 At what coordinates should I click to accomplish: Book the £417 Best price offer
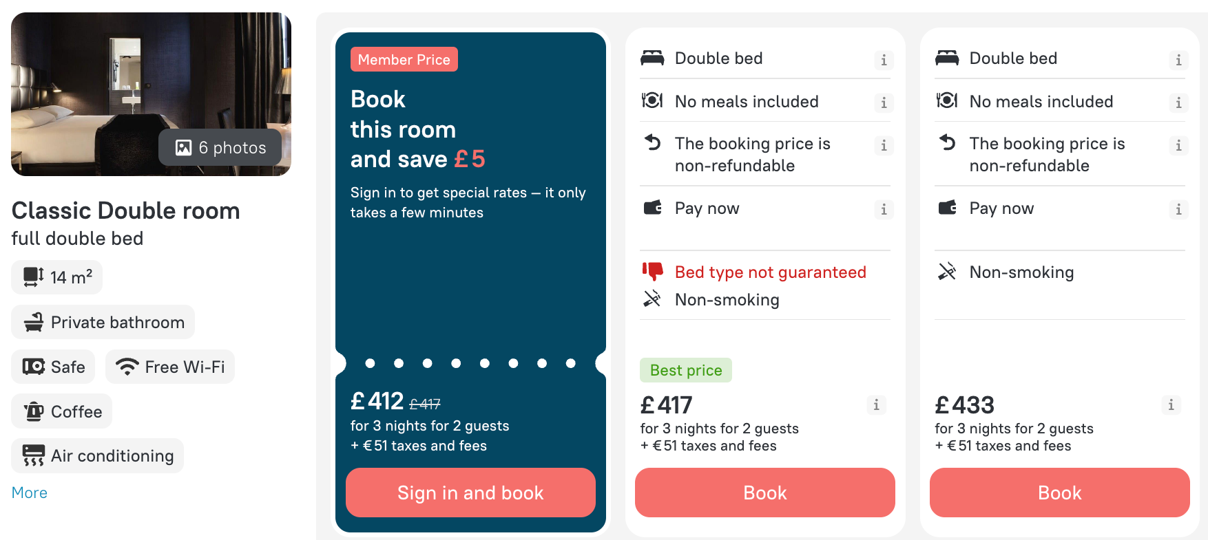click(x=764, y=493)
